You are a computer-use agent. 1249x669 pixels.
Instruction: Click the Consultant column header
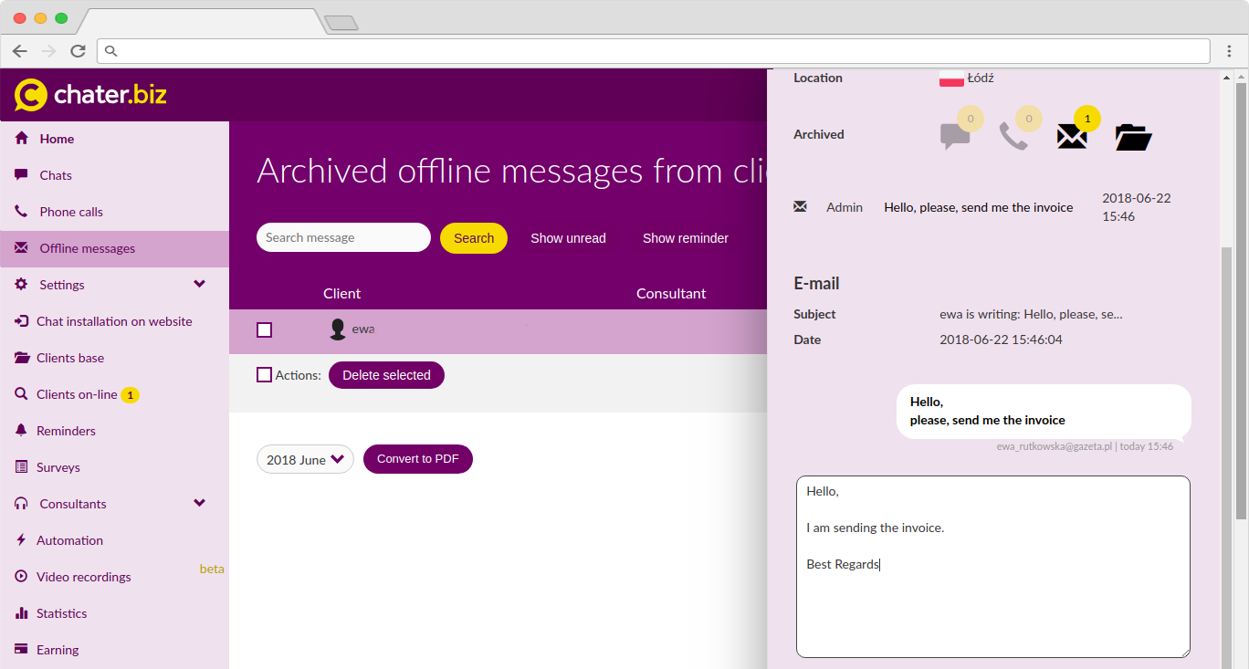[671, 293]
